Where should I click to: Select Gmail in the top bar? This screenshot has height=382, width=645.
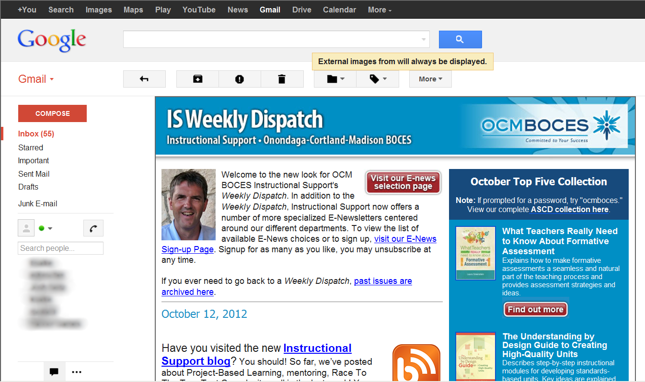(x=270, y=10)
